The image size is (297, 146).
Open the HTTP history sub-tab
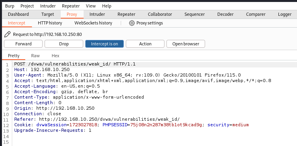pos(50,23)
